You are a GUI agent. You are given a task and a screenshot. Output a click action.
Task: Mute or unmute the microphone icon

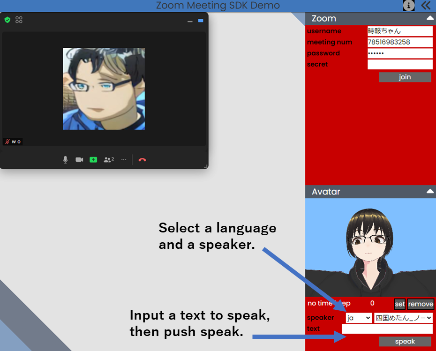click(65, 160)
